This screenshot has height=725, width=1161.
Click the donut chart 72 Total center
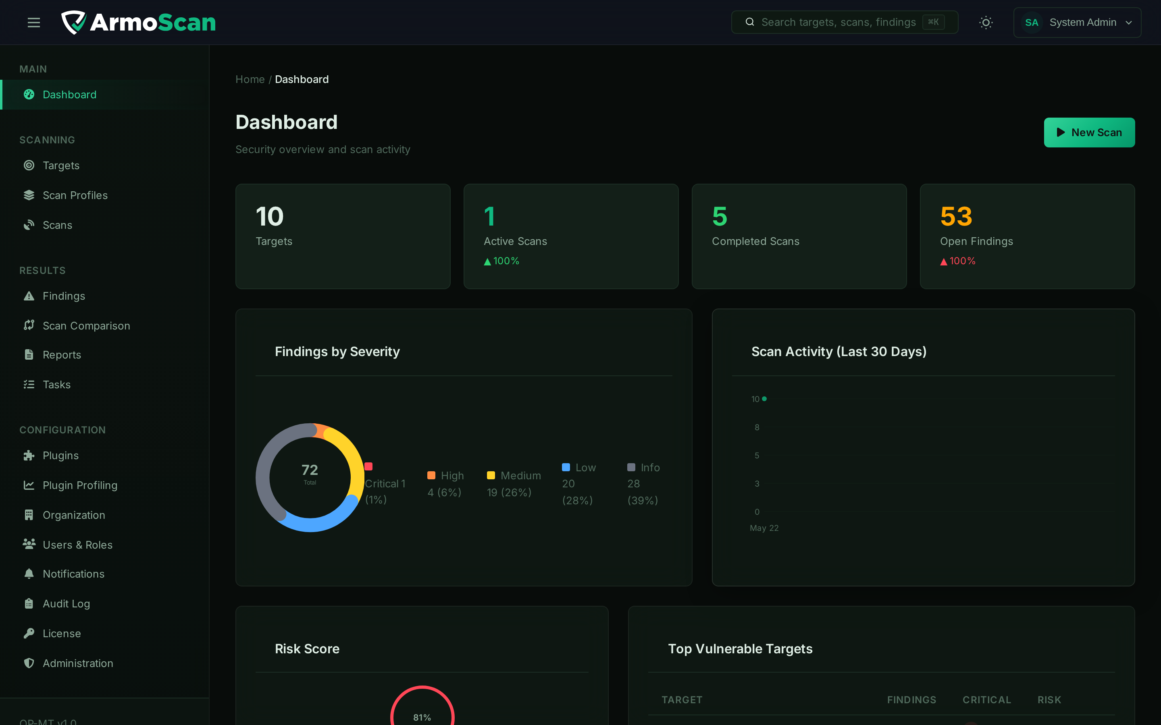click(310, 474)
